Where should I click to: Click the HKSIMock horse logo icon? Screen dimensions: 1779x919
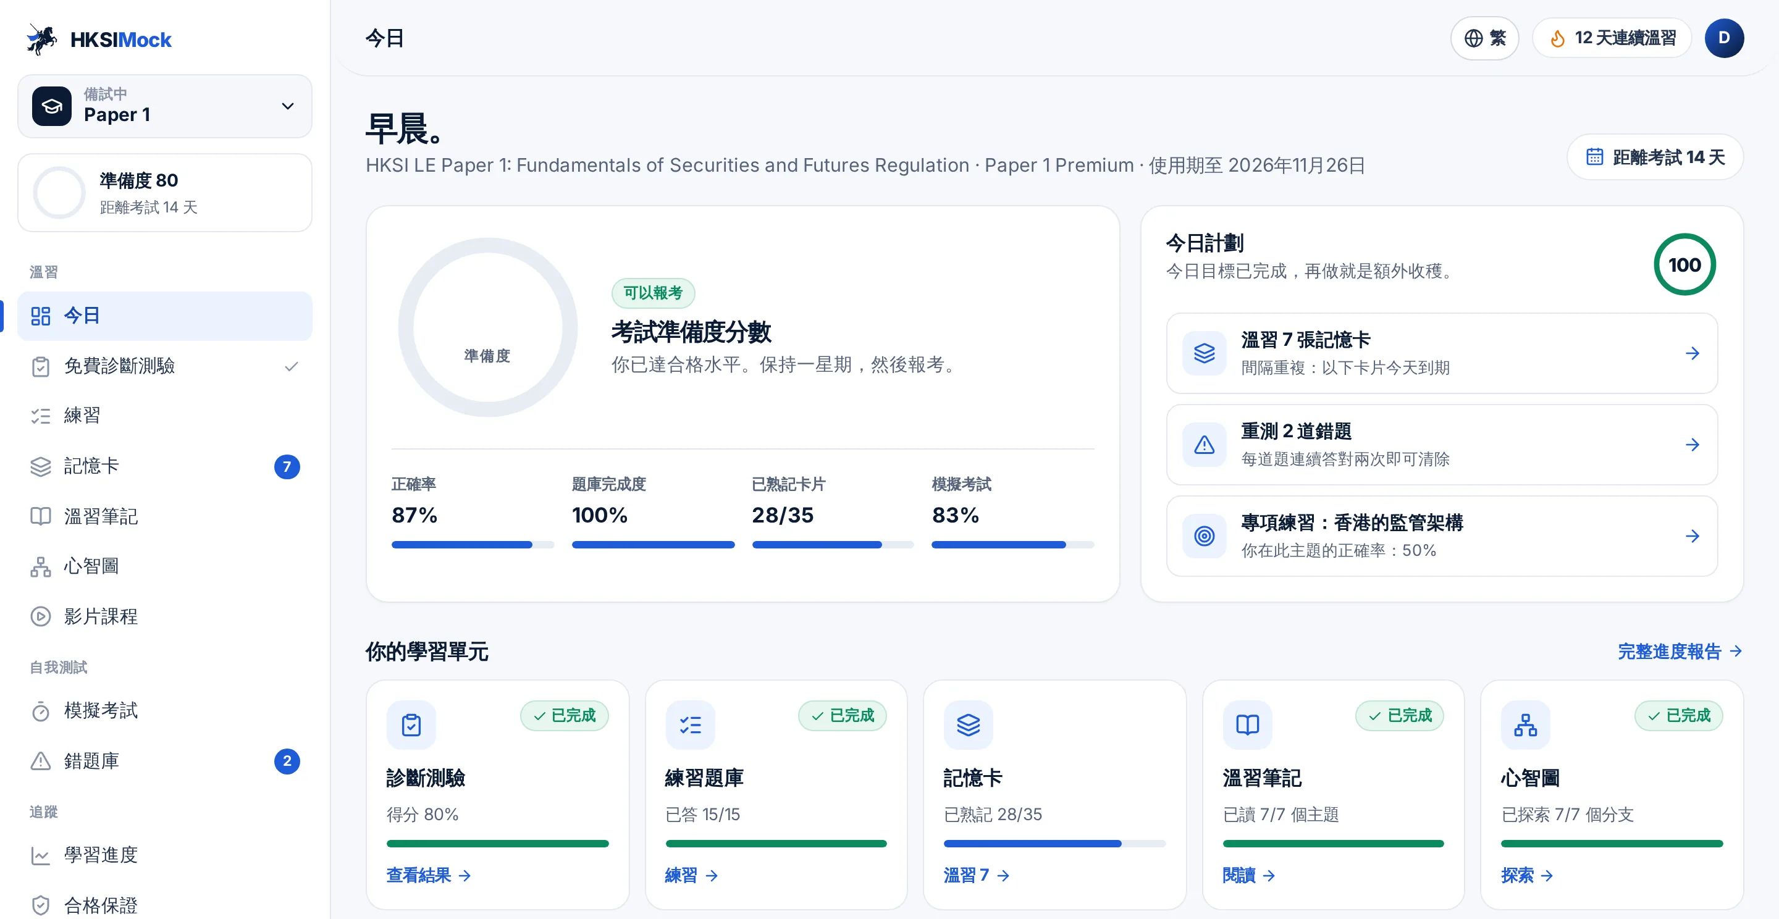[x=41, y=40]
